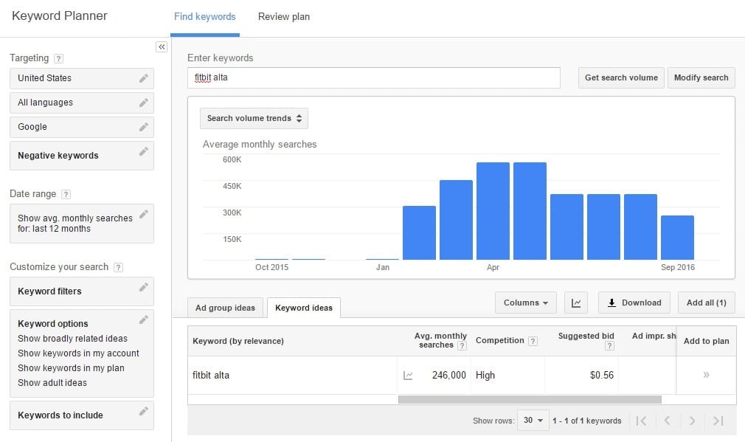Select the April tallest chart bar
The height and width of the screenshot is (442, 745).
pyautogui.click(x=493, y=211)
